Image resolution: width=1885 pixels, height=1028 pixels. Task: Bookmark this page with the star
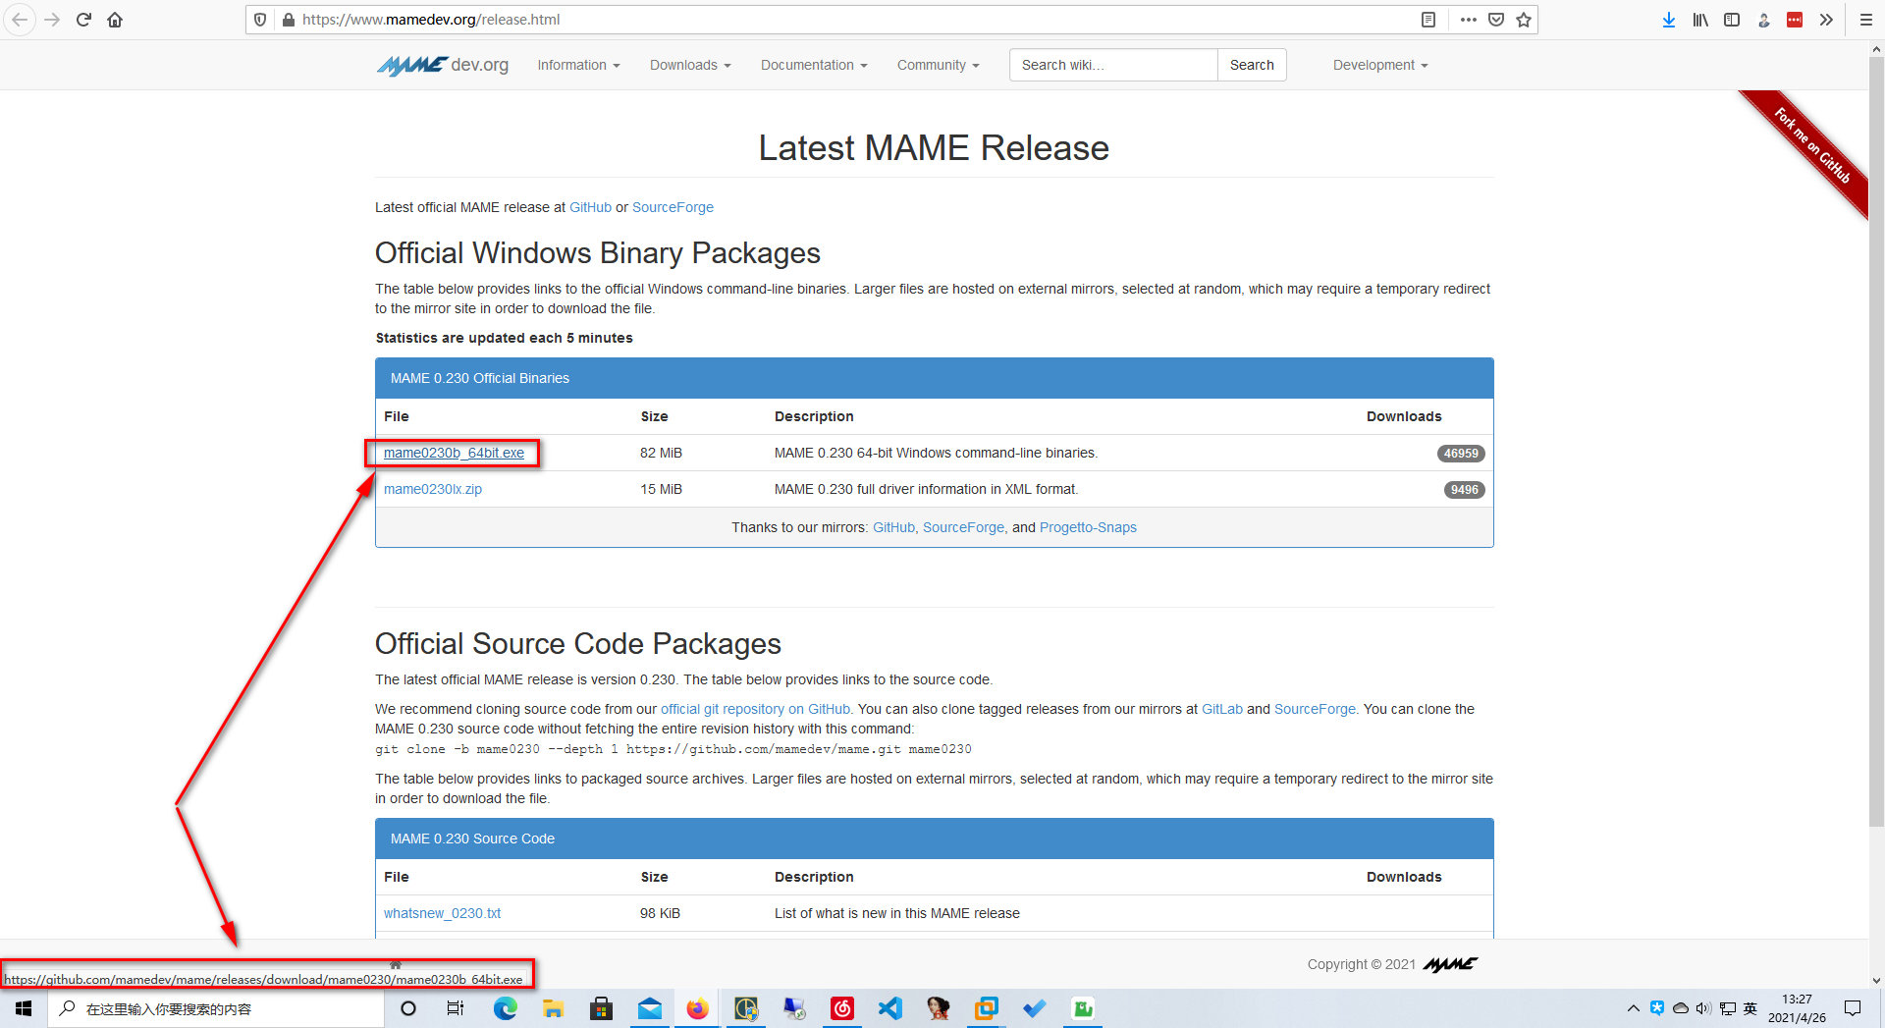1524,20
